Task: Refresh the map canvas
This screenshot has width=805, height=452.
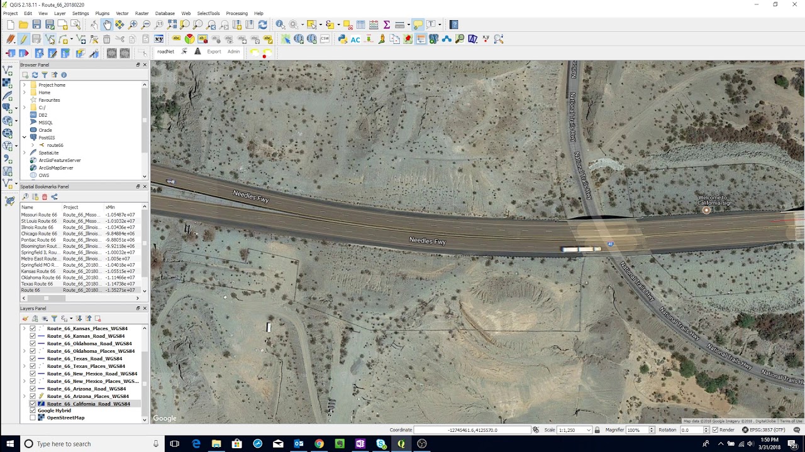Action: (262, 24)
